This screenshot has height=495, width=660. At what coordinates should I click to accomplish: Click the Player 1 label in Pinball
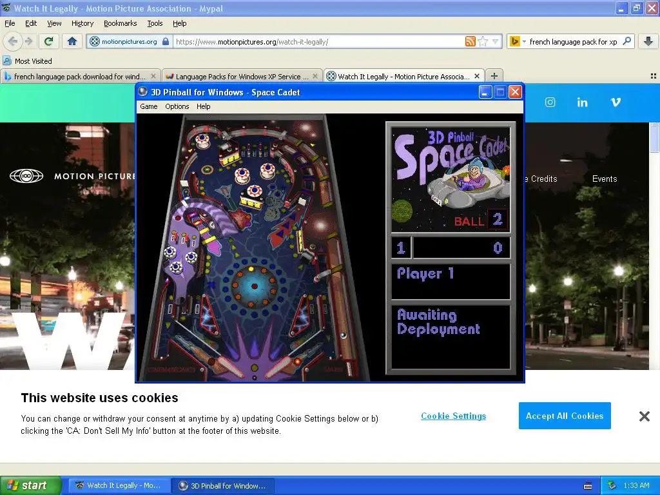point(425,274)
